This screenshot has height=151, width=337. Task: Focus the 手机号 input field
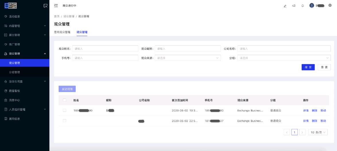(x=105, y=58)
